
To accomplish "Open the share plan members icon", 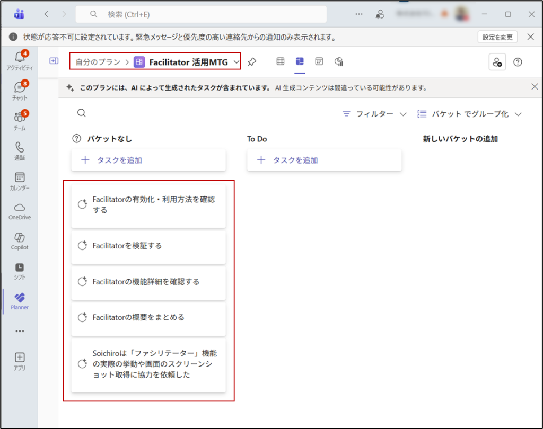I will [x=497, y=62].
